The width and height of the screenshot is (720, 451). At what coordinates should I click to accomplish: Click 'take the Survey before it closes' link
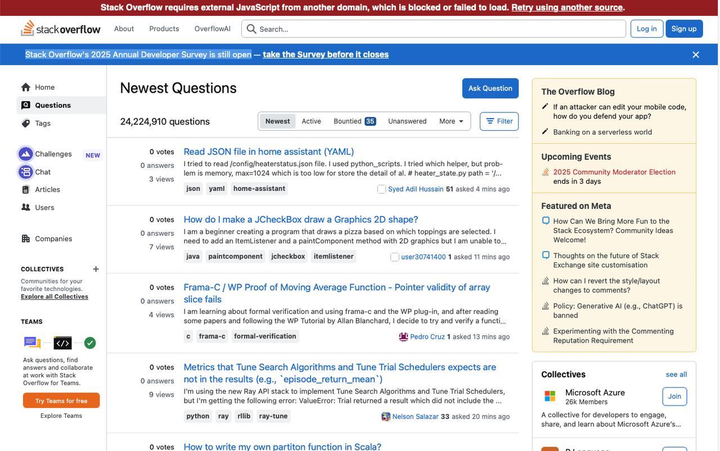coord(326,54)
